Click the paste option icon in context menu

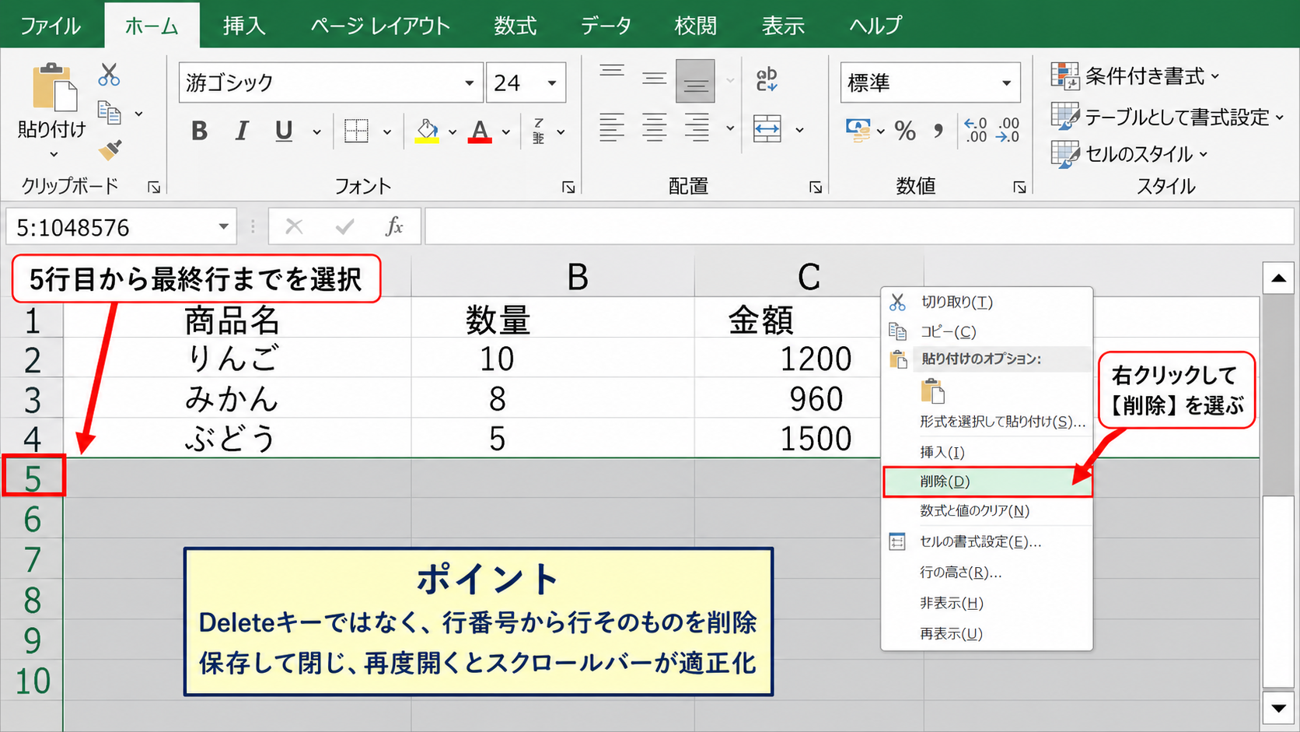pyautogui.click(x=932, y=391)
